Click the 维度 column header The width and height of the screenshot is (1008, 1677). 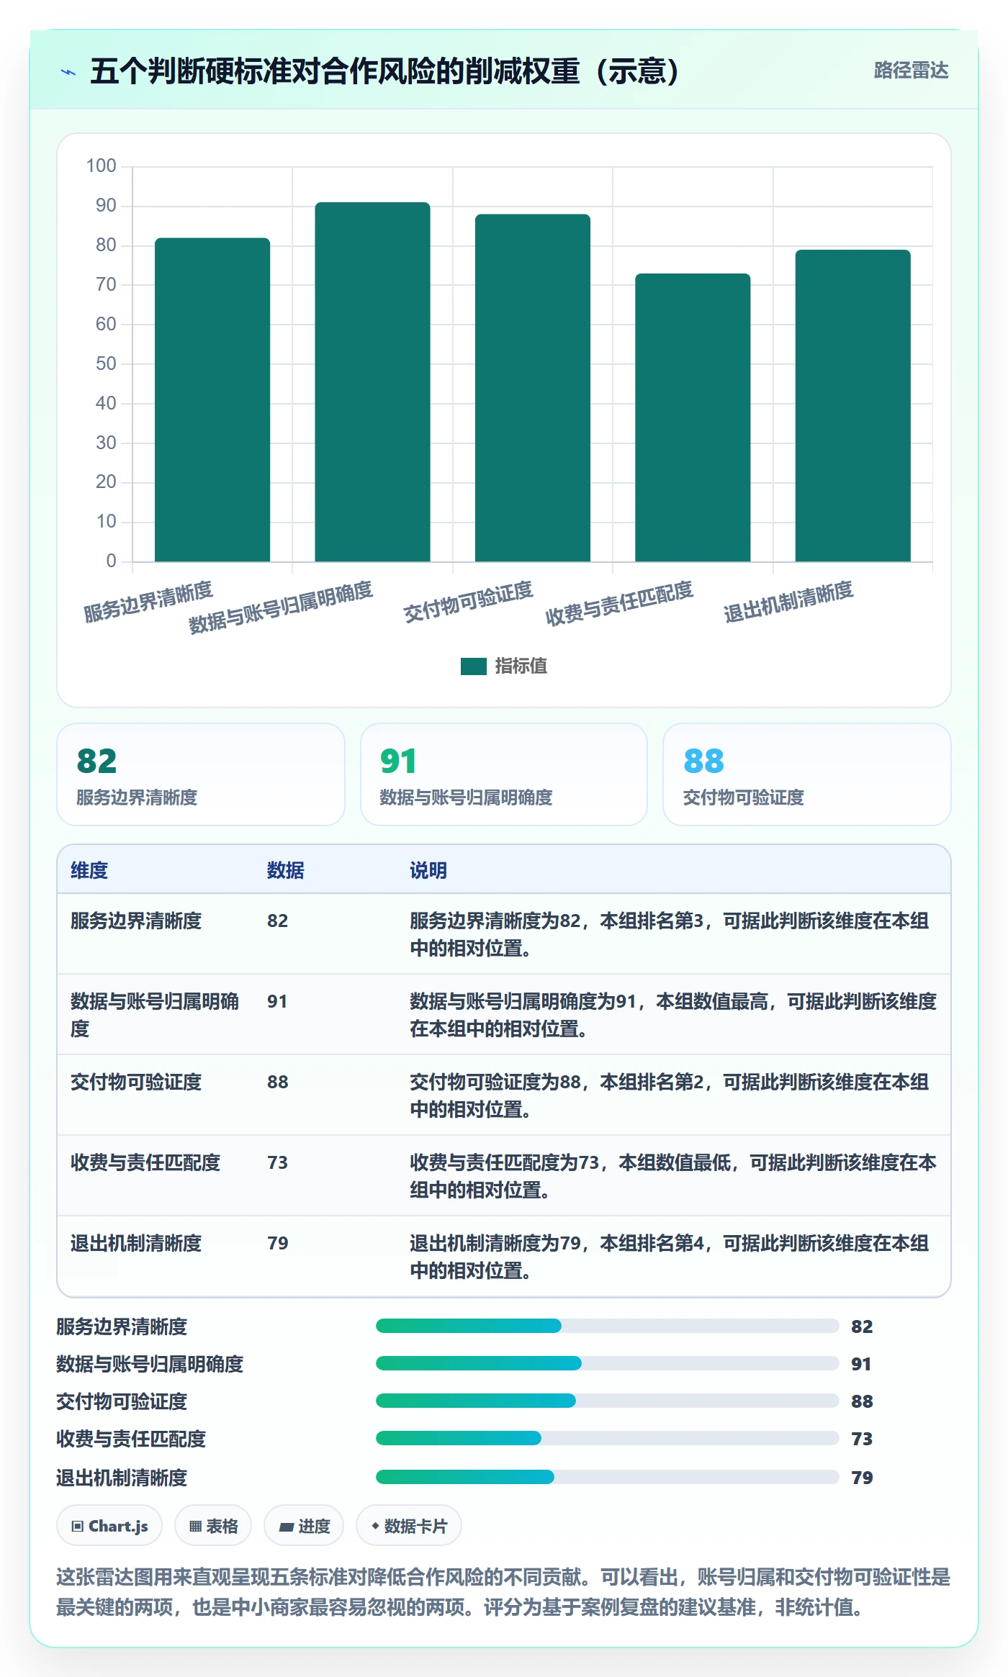[89, 870]
